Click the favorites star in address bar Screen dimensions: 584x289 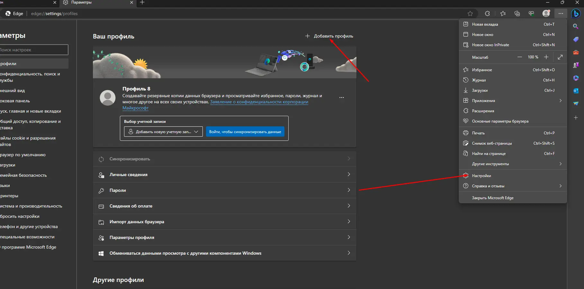click(x=470, y=13)
